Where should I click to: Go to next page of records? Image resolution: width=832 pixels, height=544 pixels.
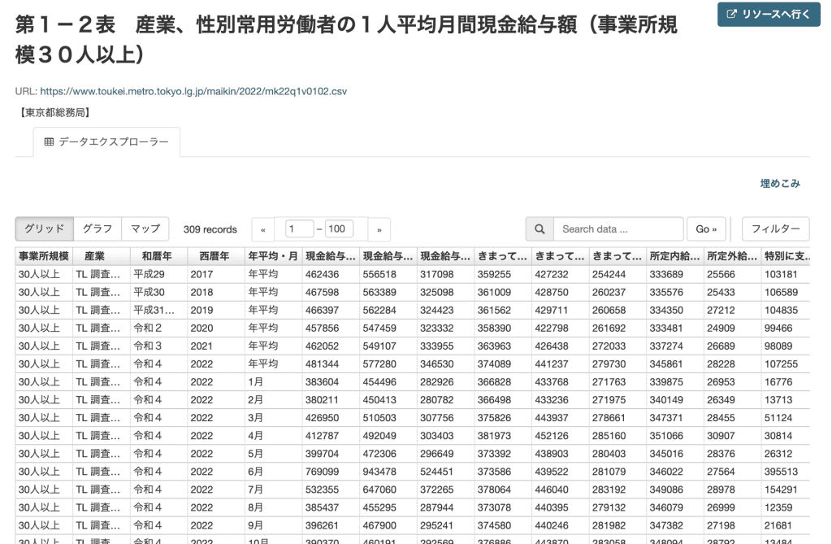point(379,229)
